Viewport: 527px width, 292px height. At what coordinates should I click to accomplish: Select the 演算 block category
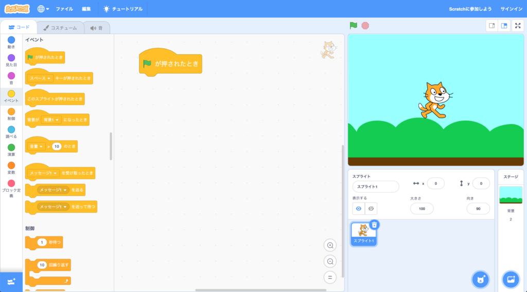(11, 150)
